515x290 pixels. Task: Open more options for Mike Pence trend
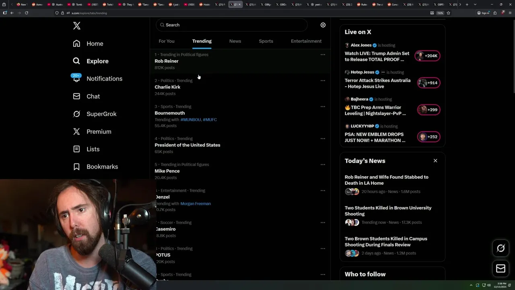(x=323, y=164)
